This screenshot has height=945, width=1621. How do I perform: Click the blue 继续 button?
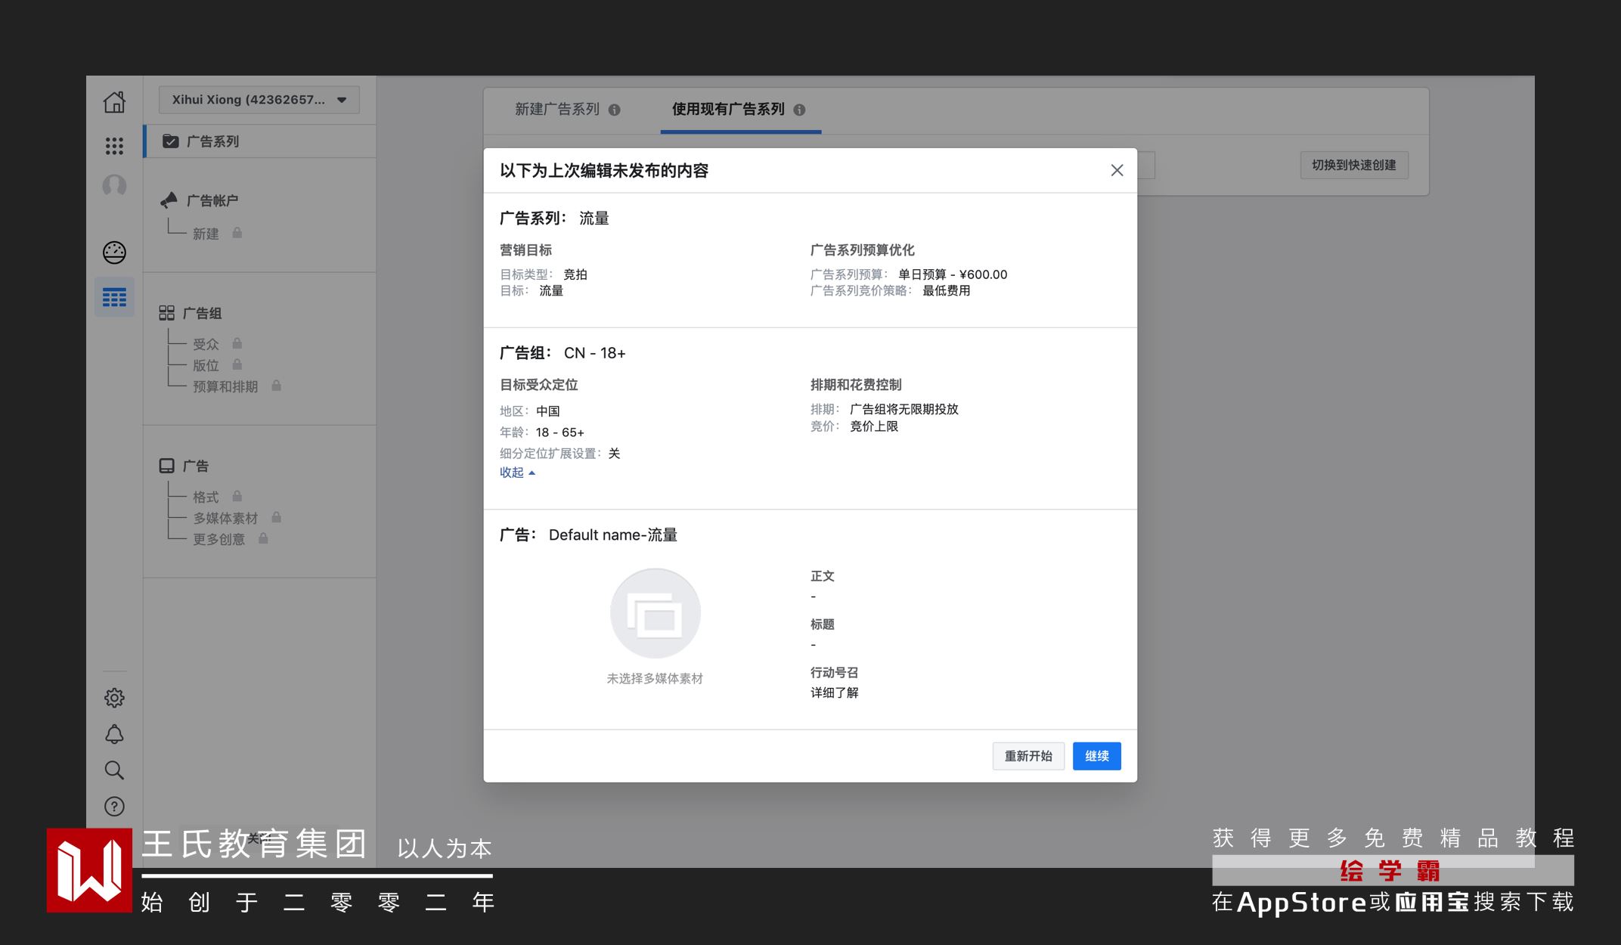[x=1096, y=756]
